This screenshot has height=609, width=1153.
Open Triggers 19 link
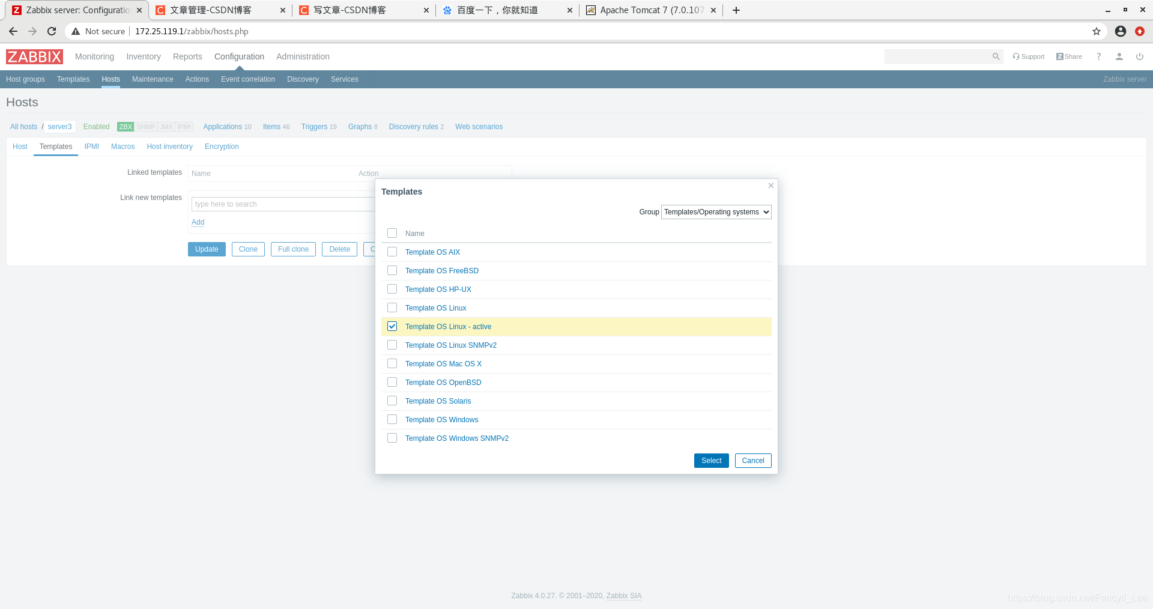coord(319,127)
